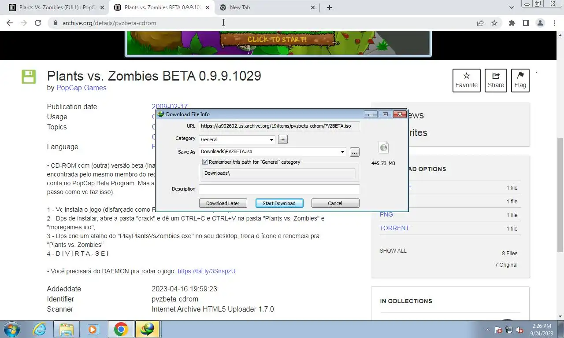564x338 pixels.
Task: Click the Start Download button
Action: tap(279, 203)
